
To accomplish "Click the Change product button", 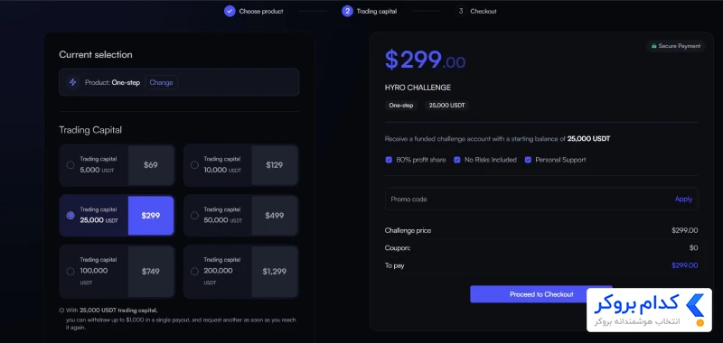I will tap(161, 82).
